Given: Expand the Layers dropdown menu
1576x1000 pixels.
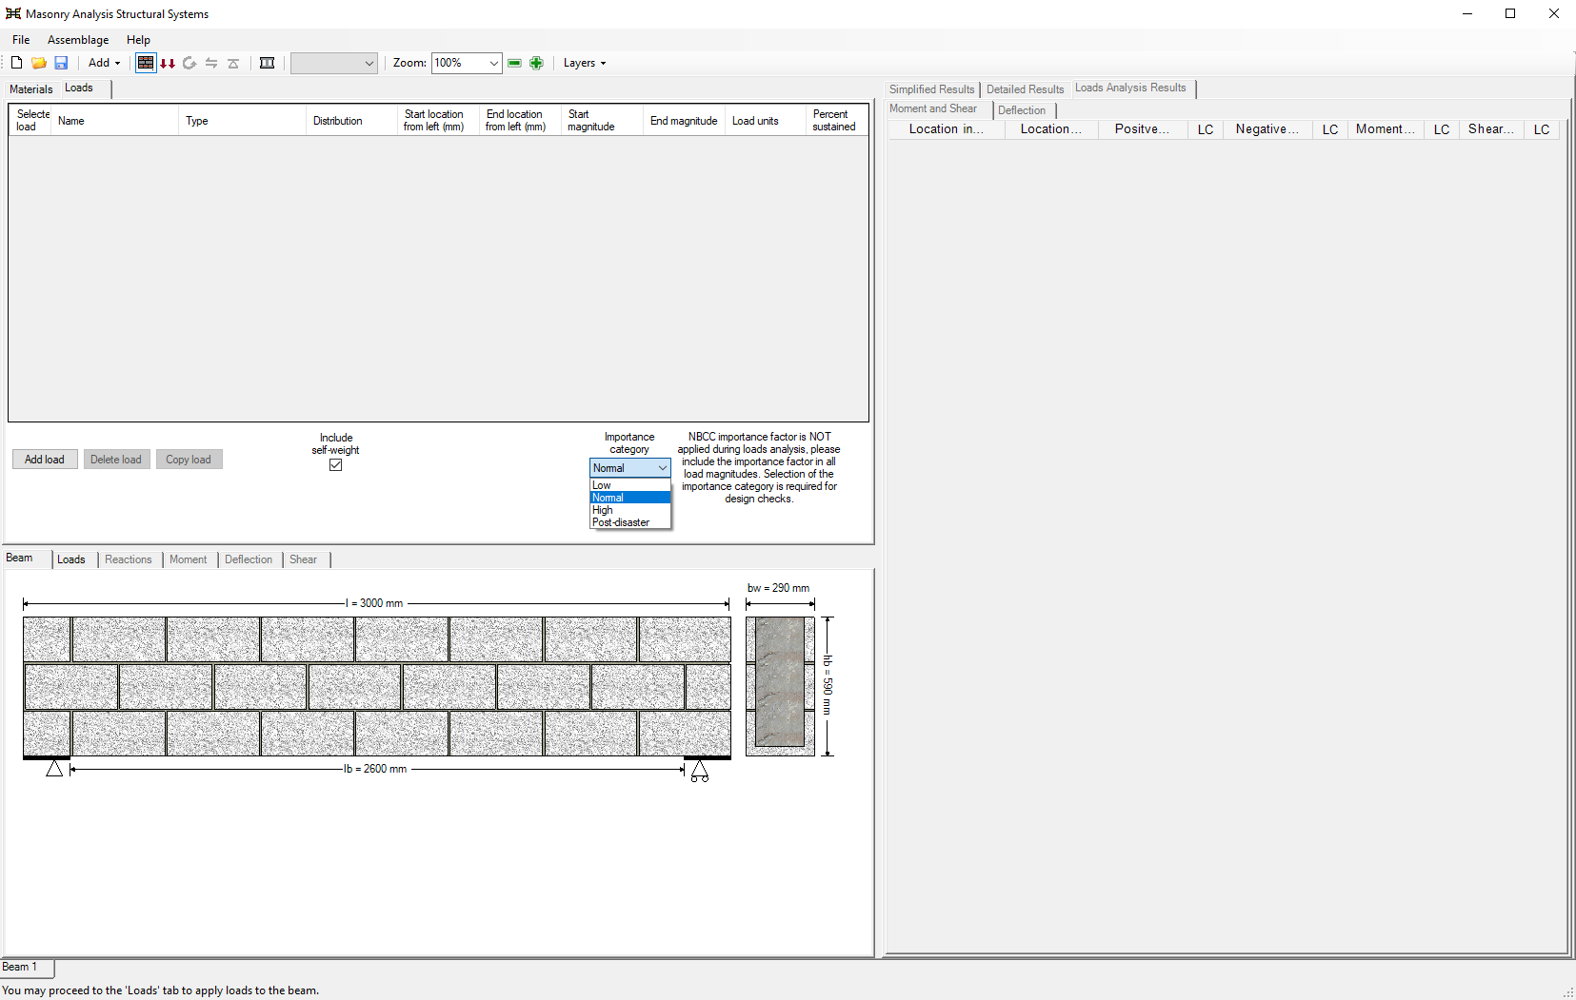Looking at the screenshot, I should click(x=584, y=63).
